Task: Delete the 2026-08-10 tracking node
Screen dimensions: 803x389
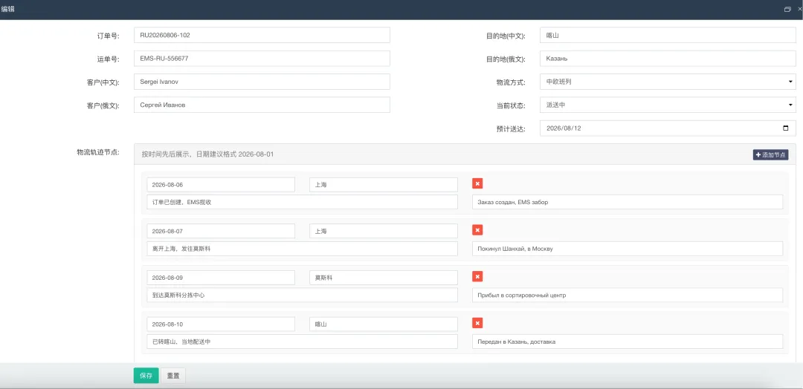Action: click(477, 323)
